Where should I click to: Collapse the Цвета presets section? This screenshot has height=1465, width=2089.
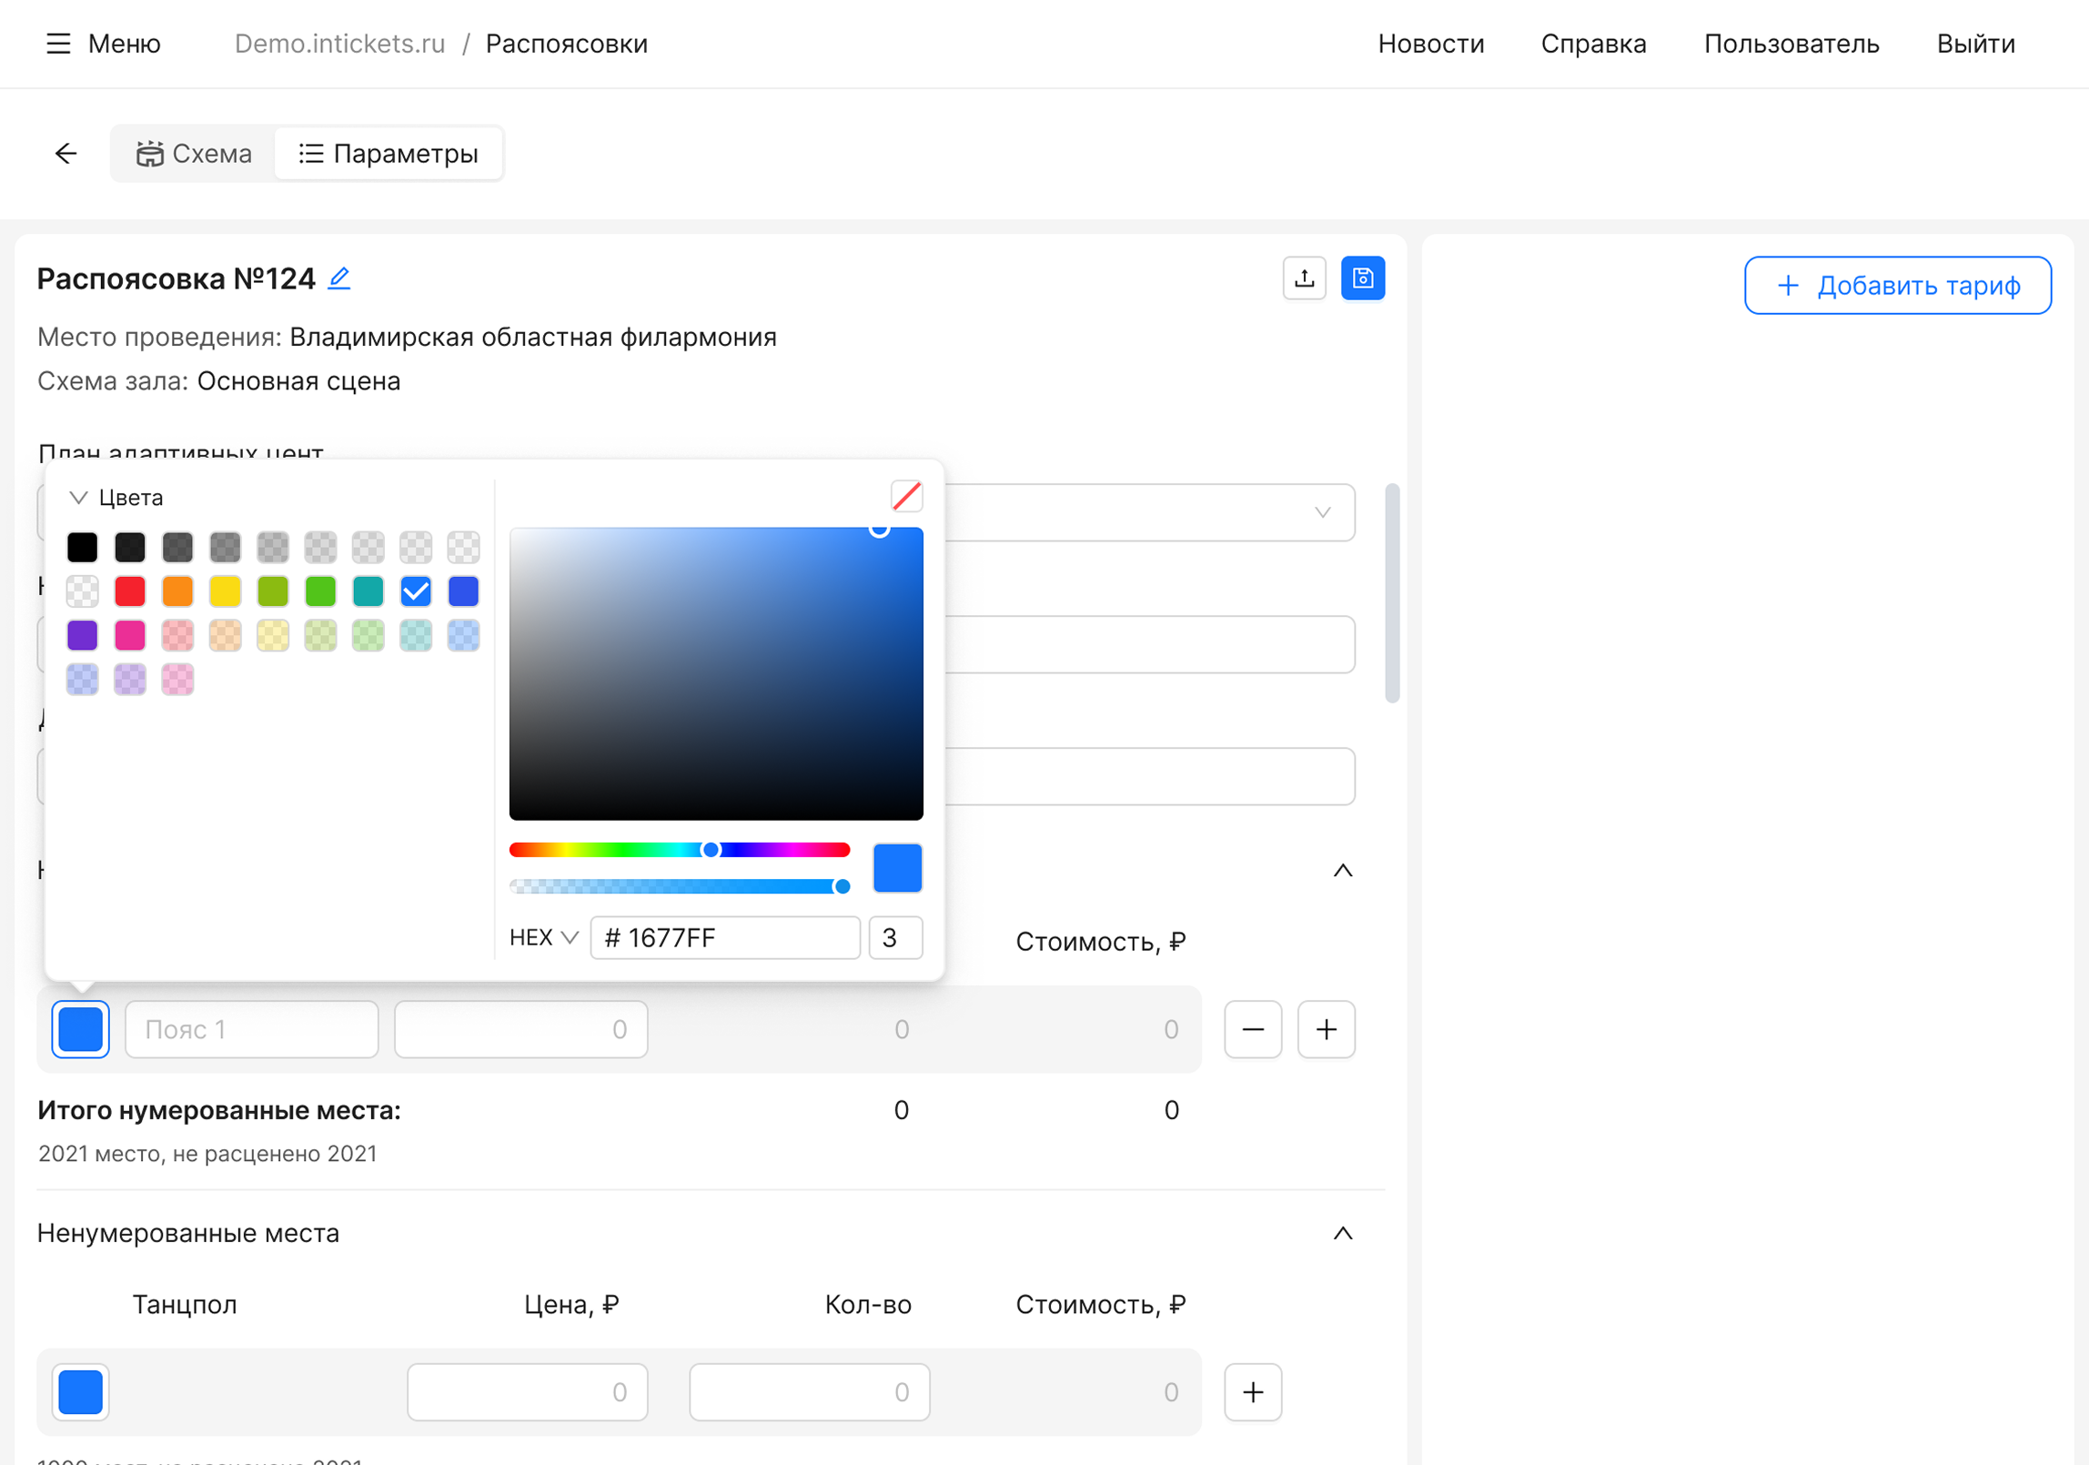click(78, 498)
